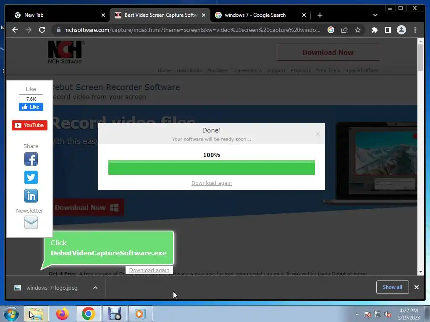
Task: Open the Screenshots nav link
Action: [x=247, y=70]
